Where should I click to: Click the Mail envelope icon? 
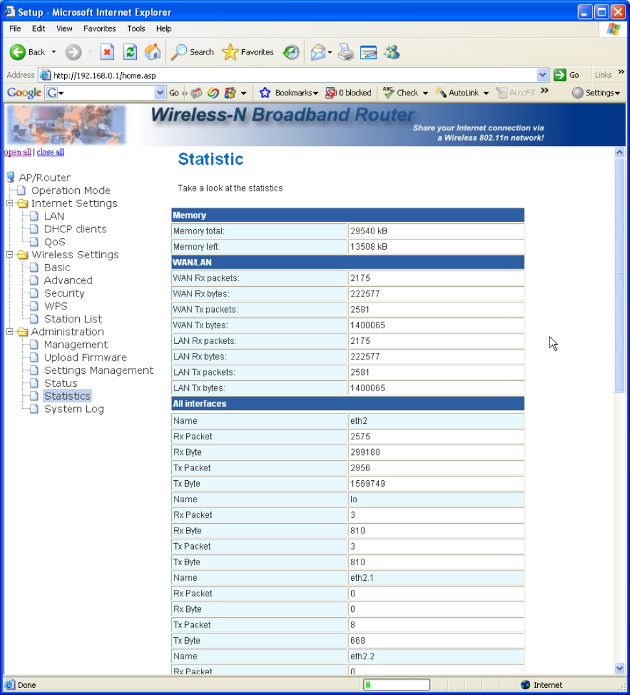(x=318, y=53)
